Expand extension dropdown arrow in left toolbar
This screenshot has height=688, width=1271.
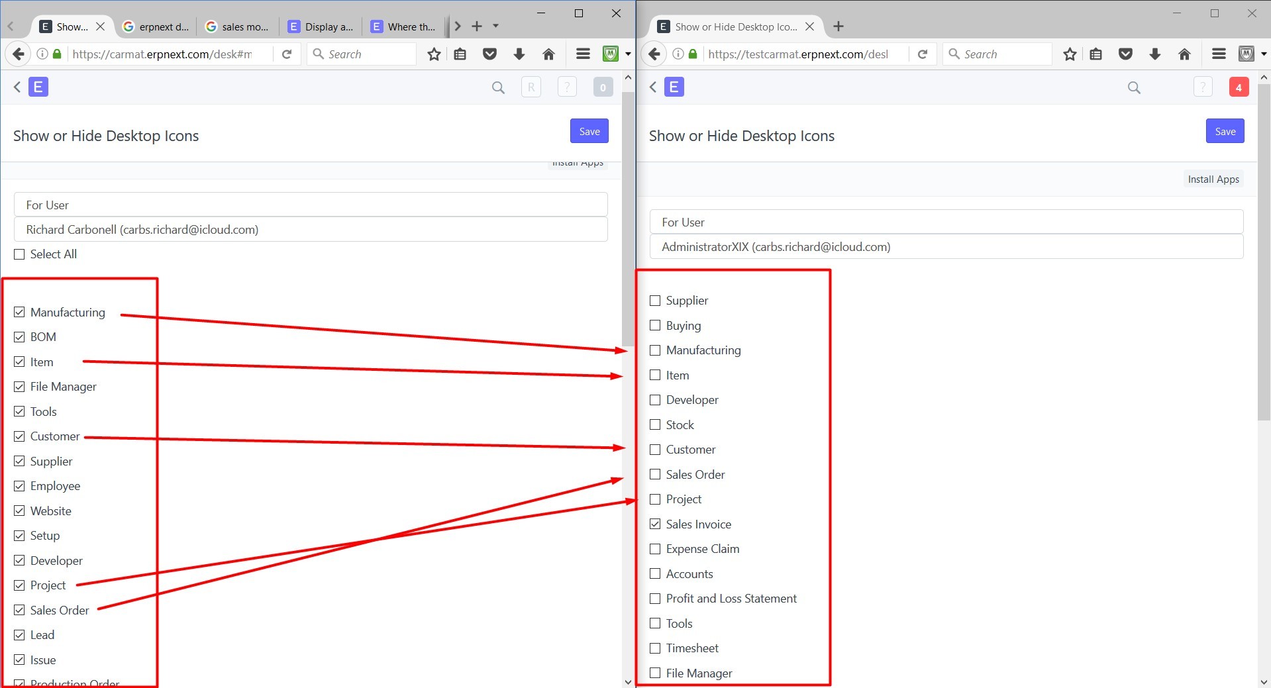click(x=628, y=54)
